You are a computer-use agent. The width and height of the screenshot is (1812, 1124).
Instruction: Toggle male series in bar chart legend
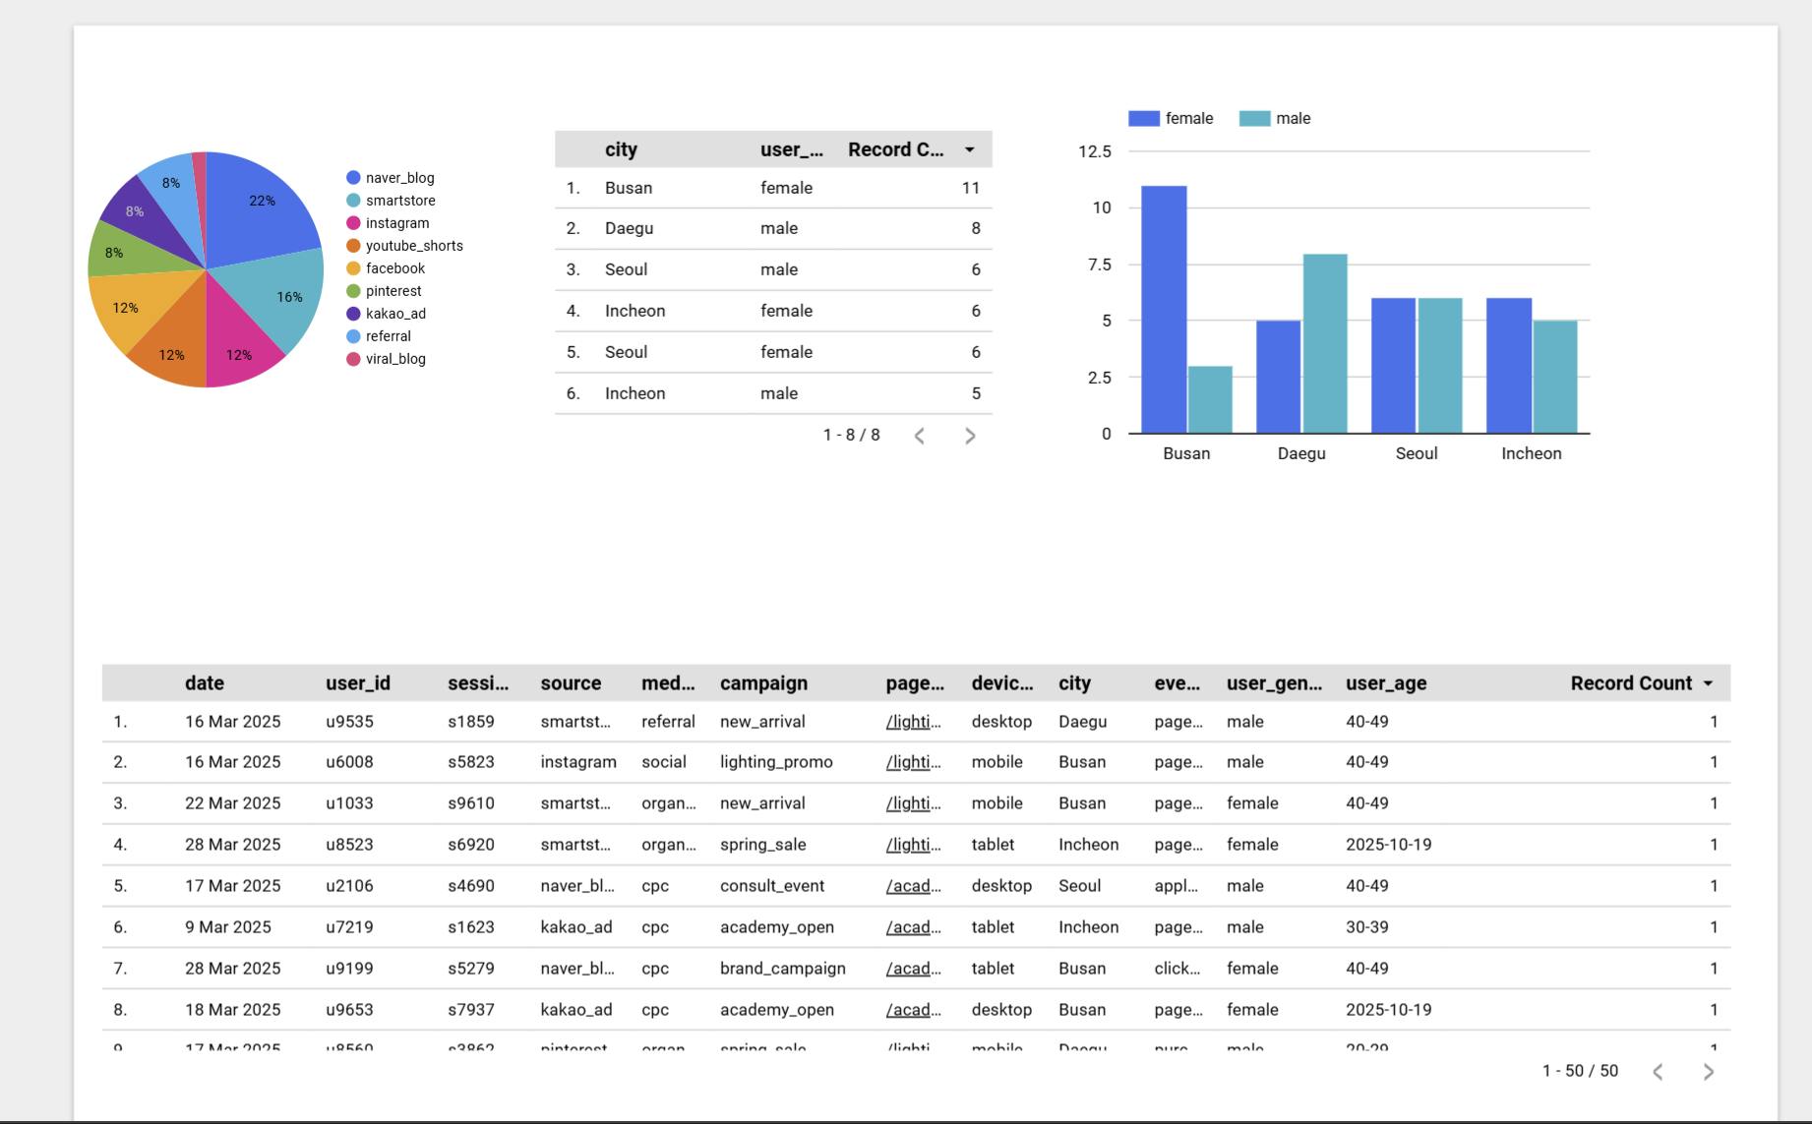pos(1275,118)
